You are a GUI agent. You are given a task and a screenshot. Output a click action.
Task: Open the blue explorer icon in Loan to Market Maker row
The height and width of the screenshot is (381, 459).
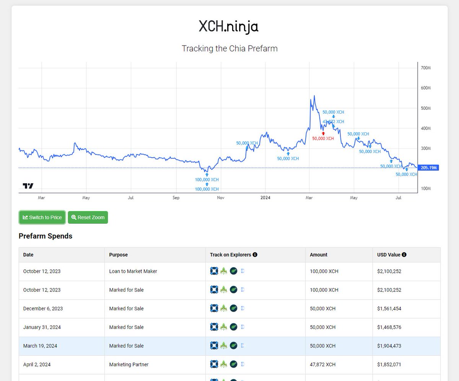tap(213, 271)
